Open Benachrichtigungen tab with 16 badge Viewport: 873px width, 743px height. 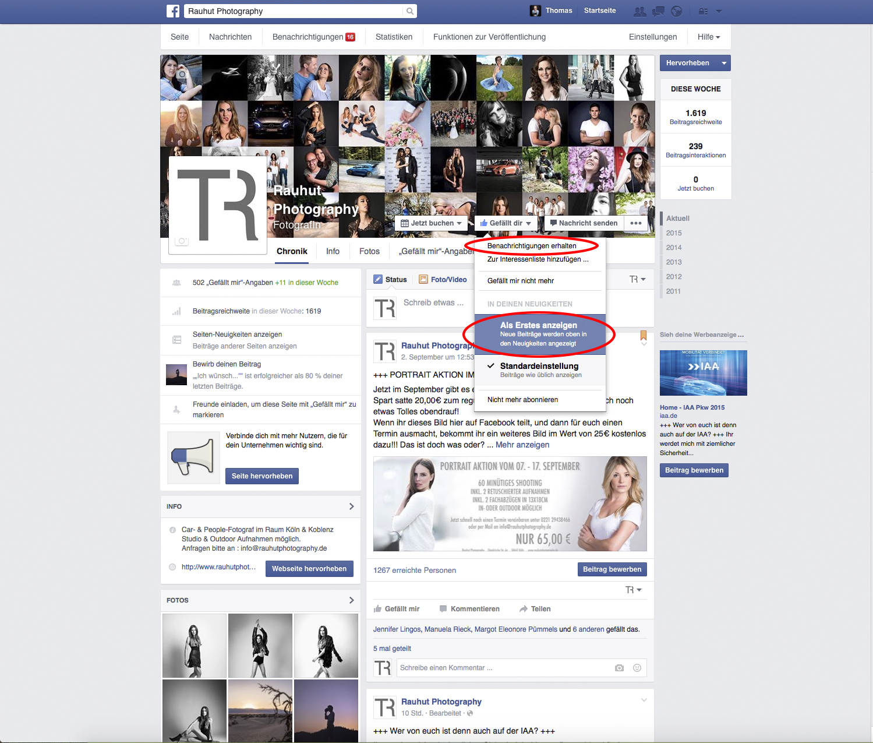[x=313, y=37]
